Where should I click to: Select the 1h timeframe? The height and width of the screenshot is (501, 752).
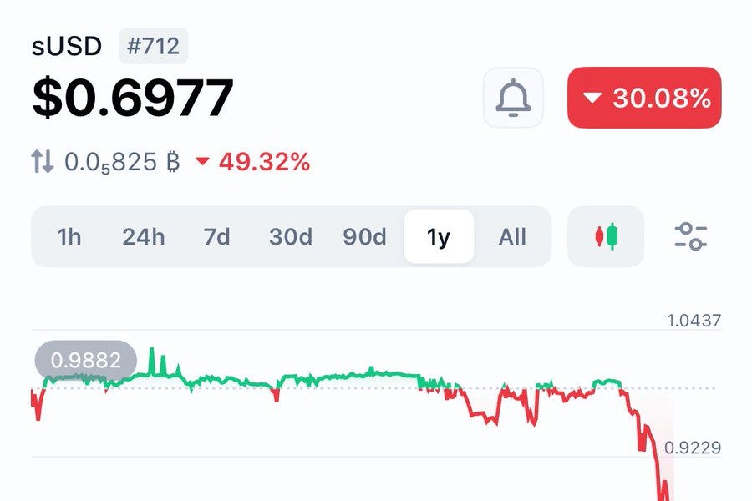[x=69, y=237]
